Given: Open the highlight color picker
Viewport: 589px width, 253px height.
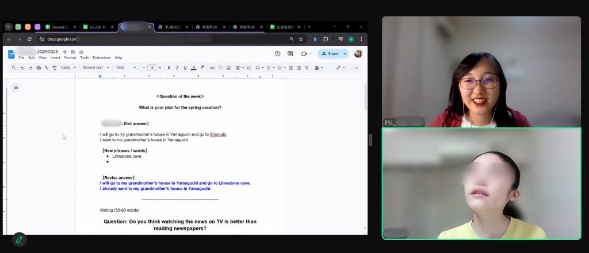Looking at the screenshot, I should (202, 68).
